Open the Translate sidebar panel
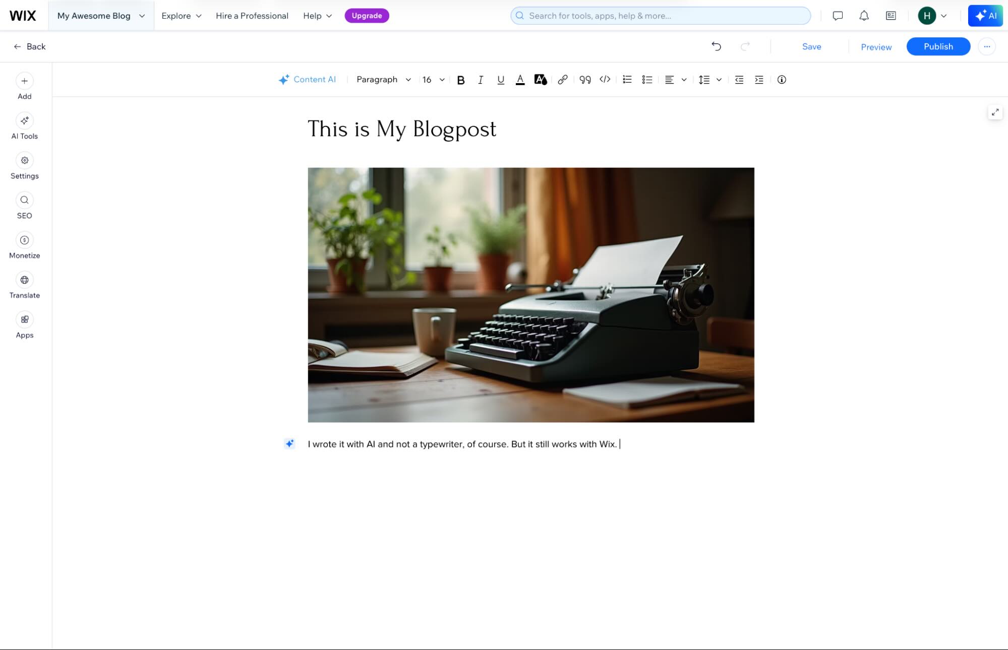This screenshot has width=1008, height=650. tap(24, 284)
